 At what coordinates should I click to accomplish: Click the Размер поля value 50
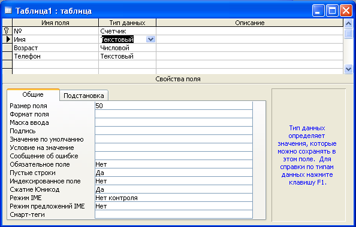tap(174, 106)
